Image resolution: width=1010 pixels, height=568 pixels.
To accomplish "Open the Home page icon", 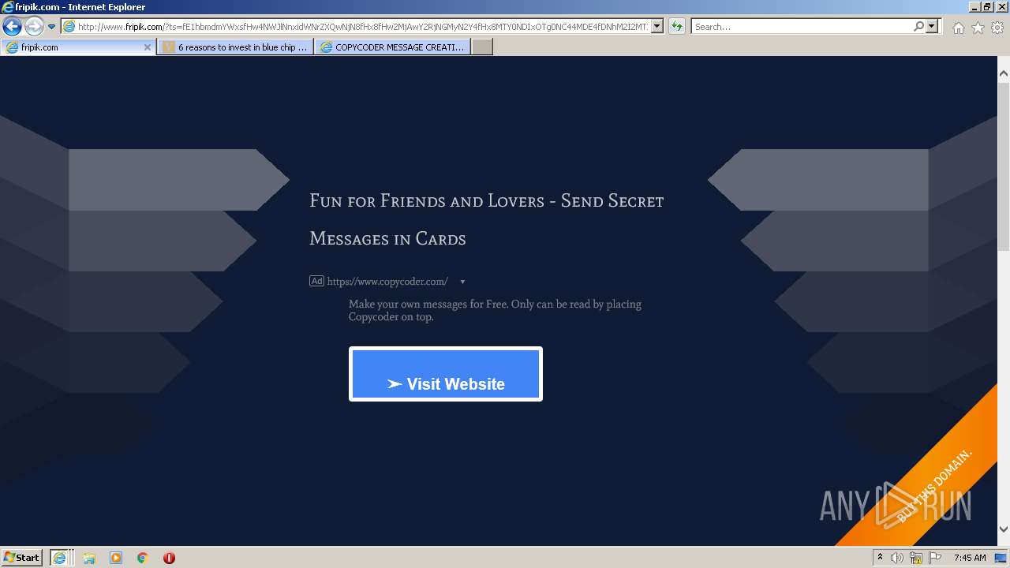I will pos(958,28).
